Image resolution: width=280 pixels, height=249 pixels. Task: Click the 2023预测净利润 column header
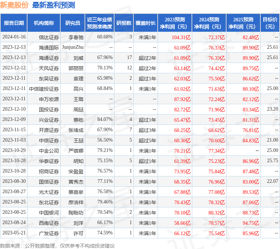pos(175,23)
